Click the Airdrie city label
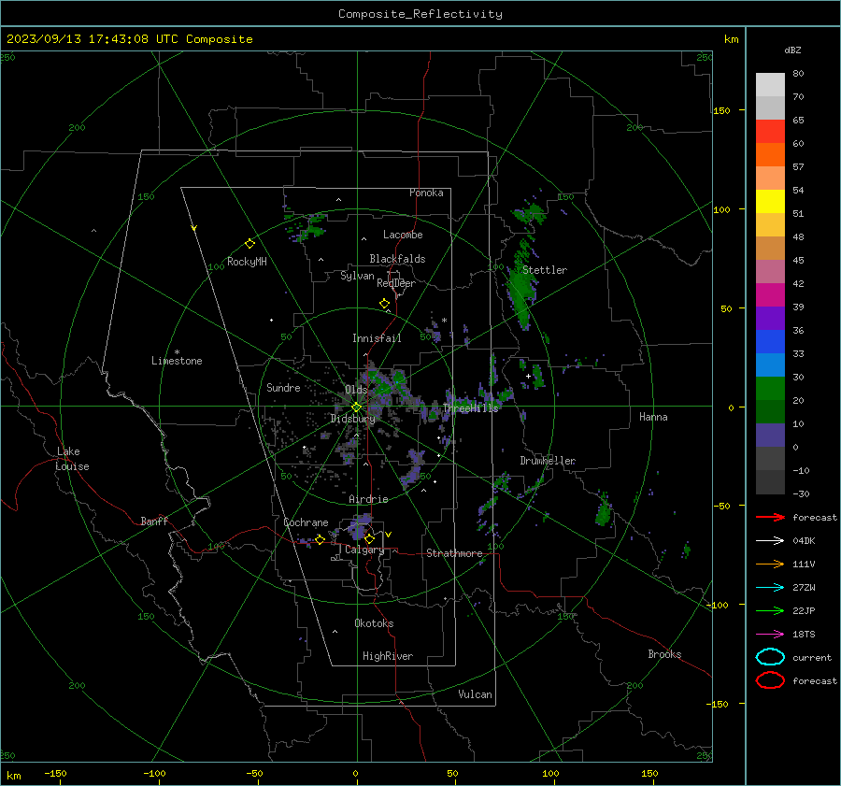The width and height of the screenshot is (841, 786). pos(368,499)
